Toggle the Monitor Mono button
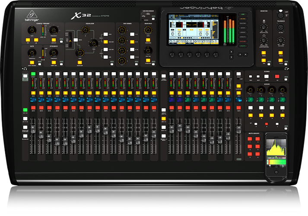This screenshot has height=216, width=308. tap(264, 53)
